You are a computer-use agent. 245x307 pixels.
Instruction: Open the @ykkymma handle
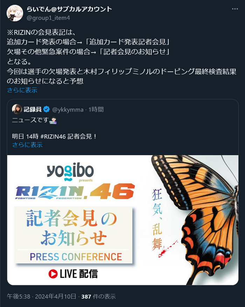tap(68, 109)
